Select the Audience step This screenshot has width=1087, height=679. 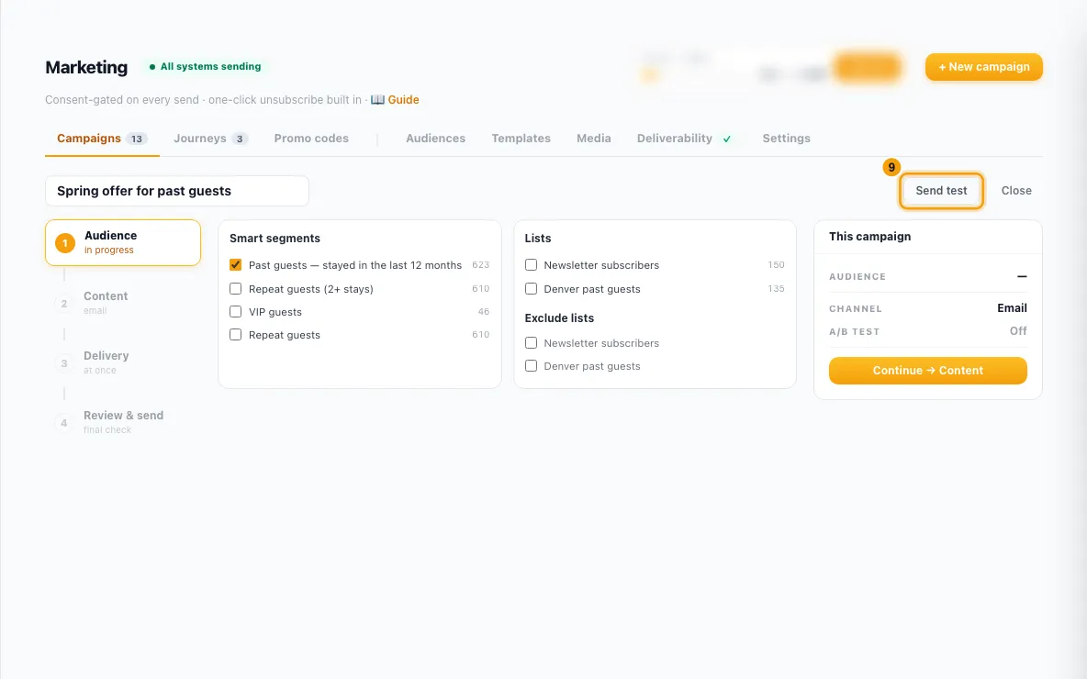[x=123, y=242]
